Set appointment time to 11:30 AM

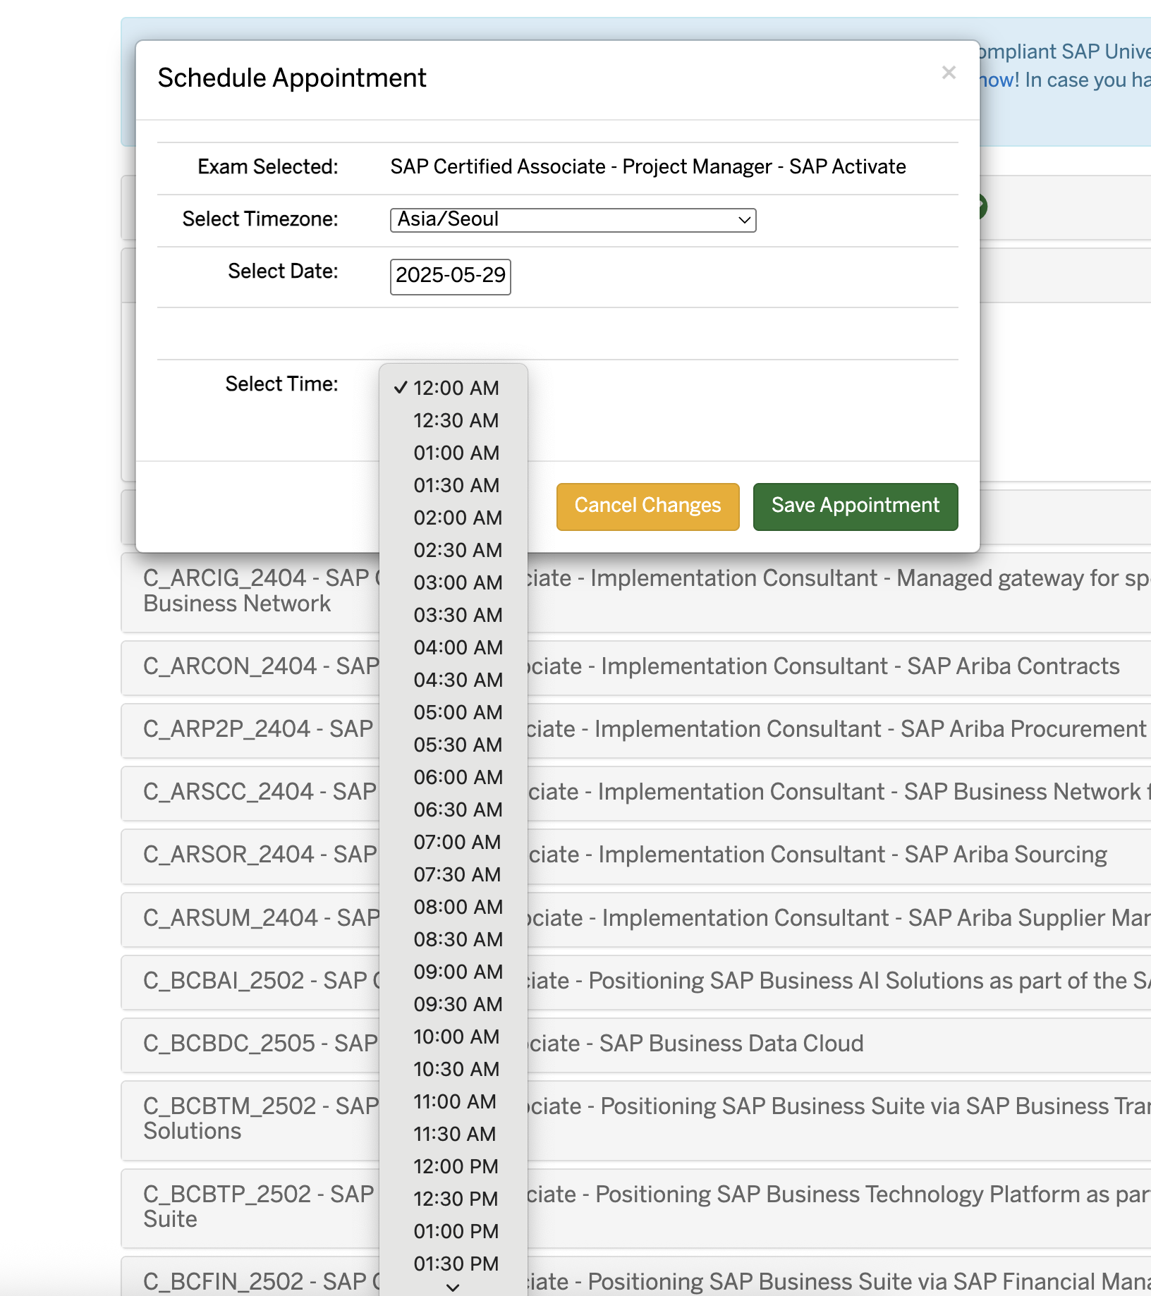tap(453, 1134)
